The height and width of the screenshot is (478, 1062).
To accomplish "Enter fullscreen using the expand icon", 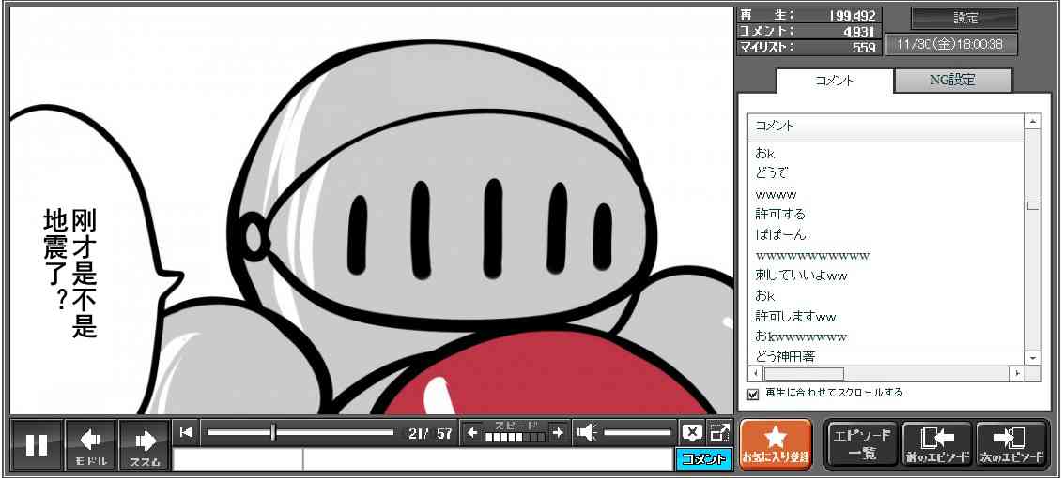I will (x=719, y=432).
